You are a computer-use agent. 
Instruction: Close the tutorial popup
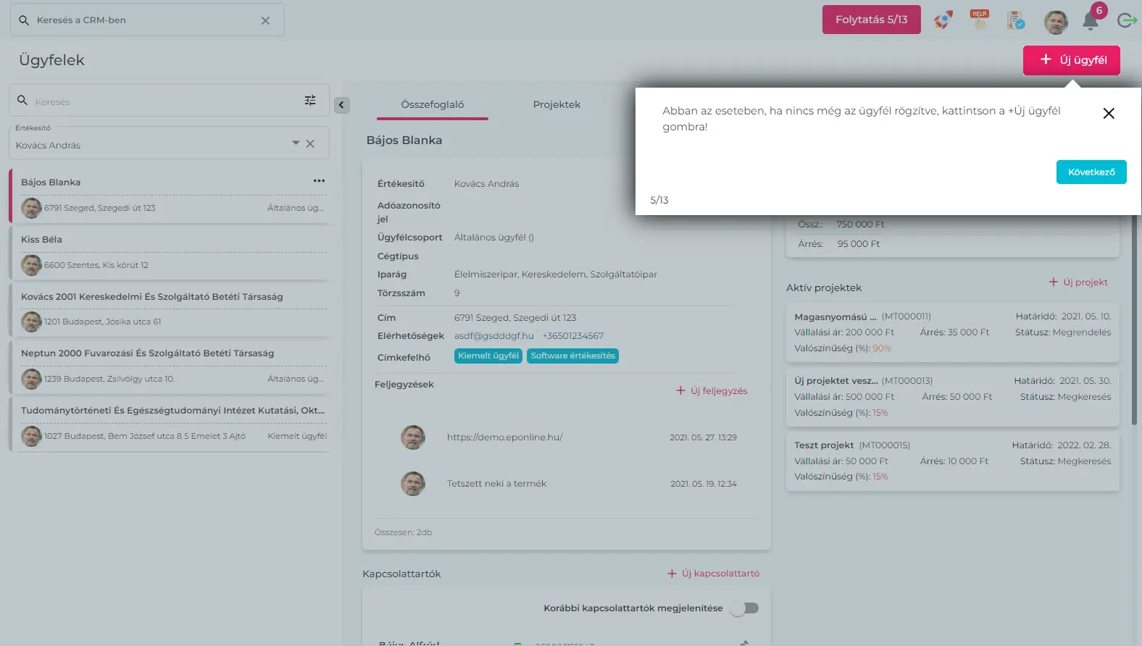pyautogui.click(x=1108, y=114)
